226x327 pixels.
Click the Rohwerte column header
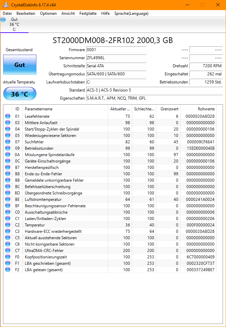pyautogui.click(x=199, y=109)
